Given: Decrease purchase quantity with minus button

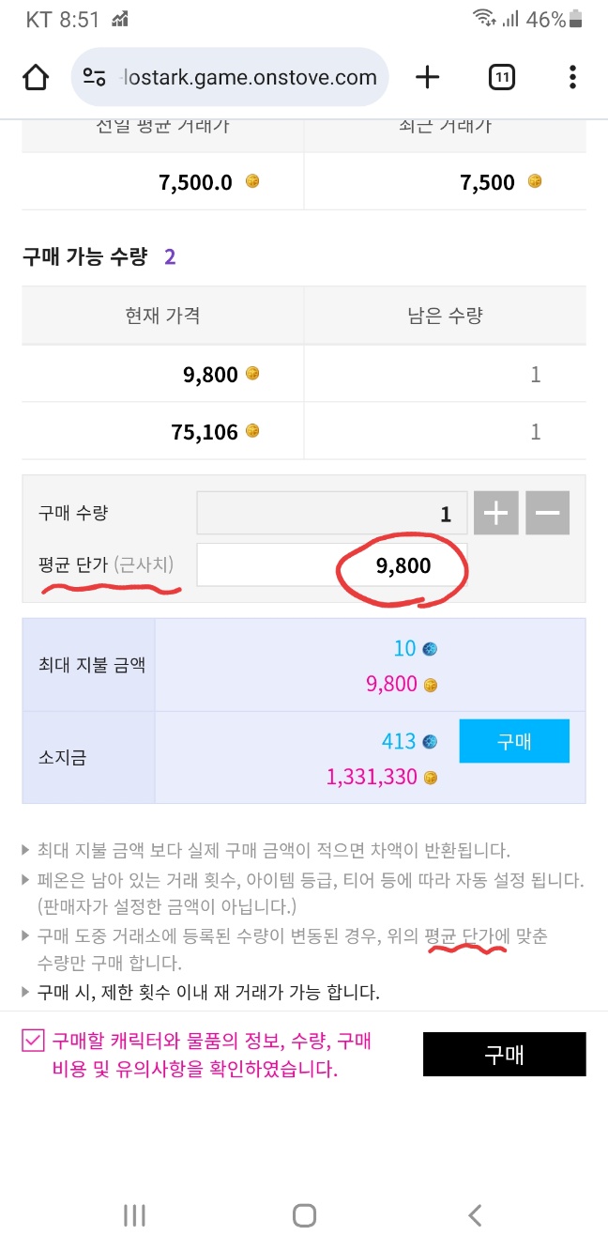Looking at the screenshot, I should (x=547, y=514).
